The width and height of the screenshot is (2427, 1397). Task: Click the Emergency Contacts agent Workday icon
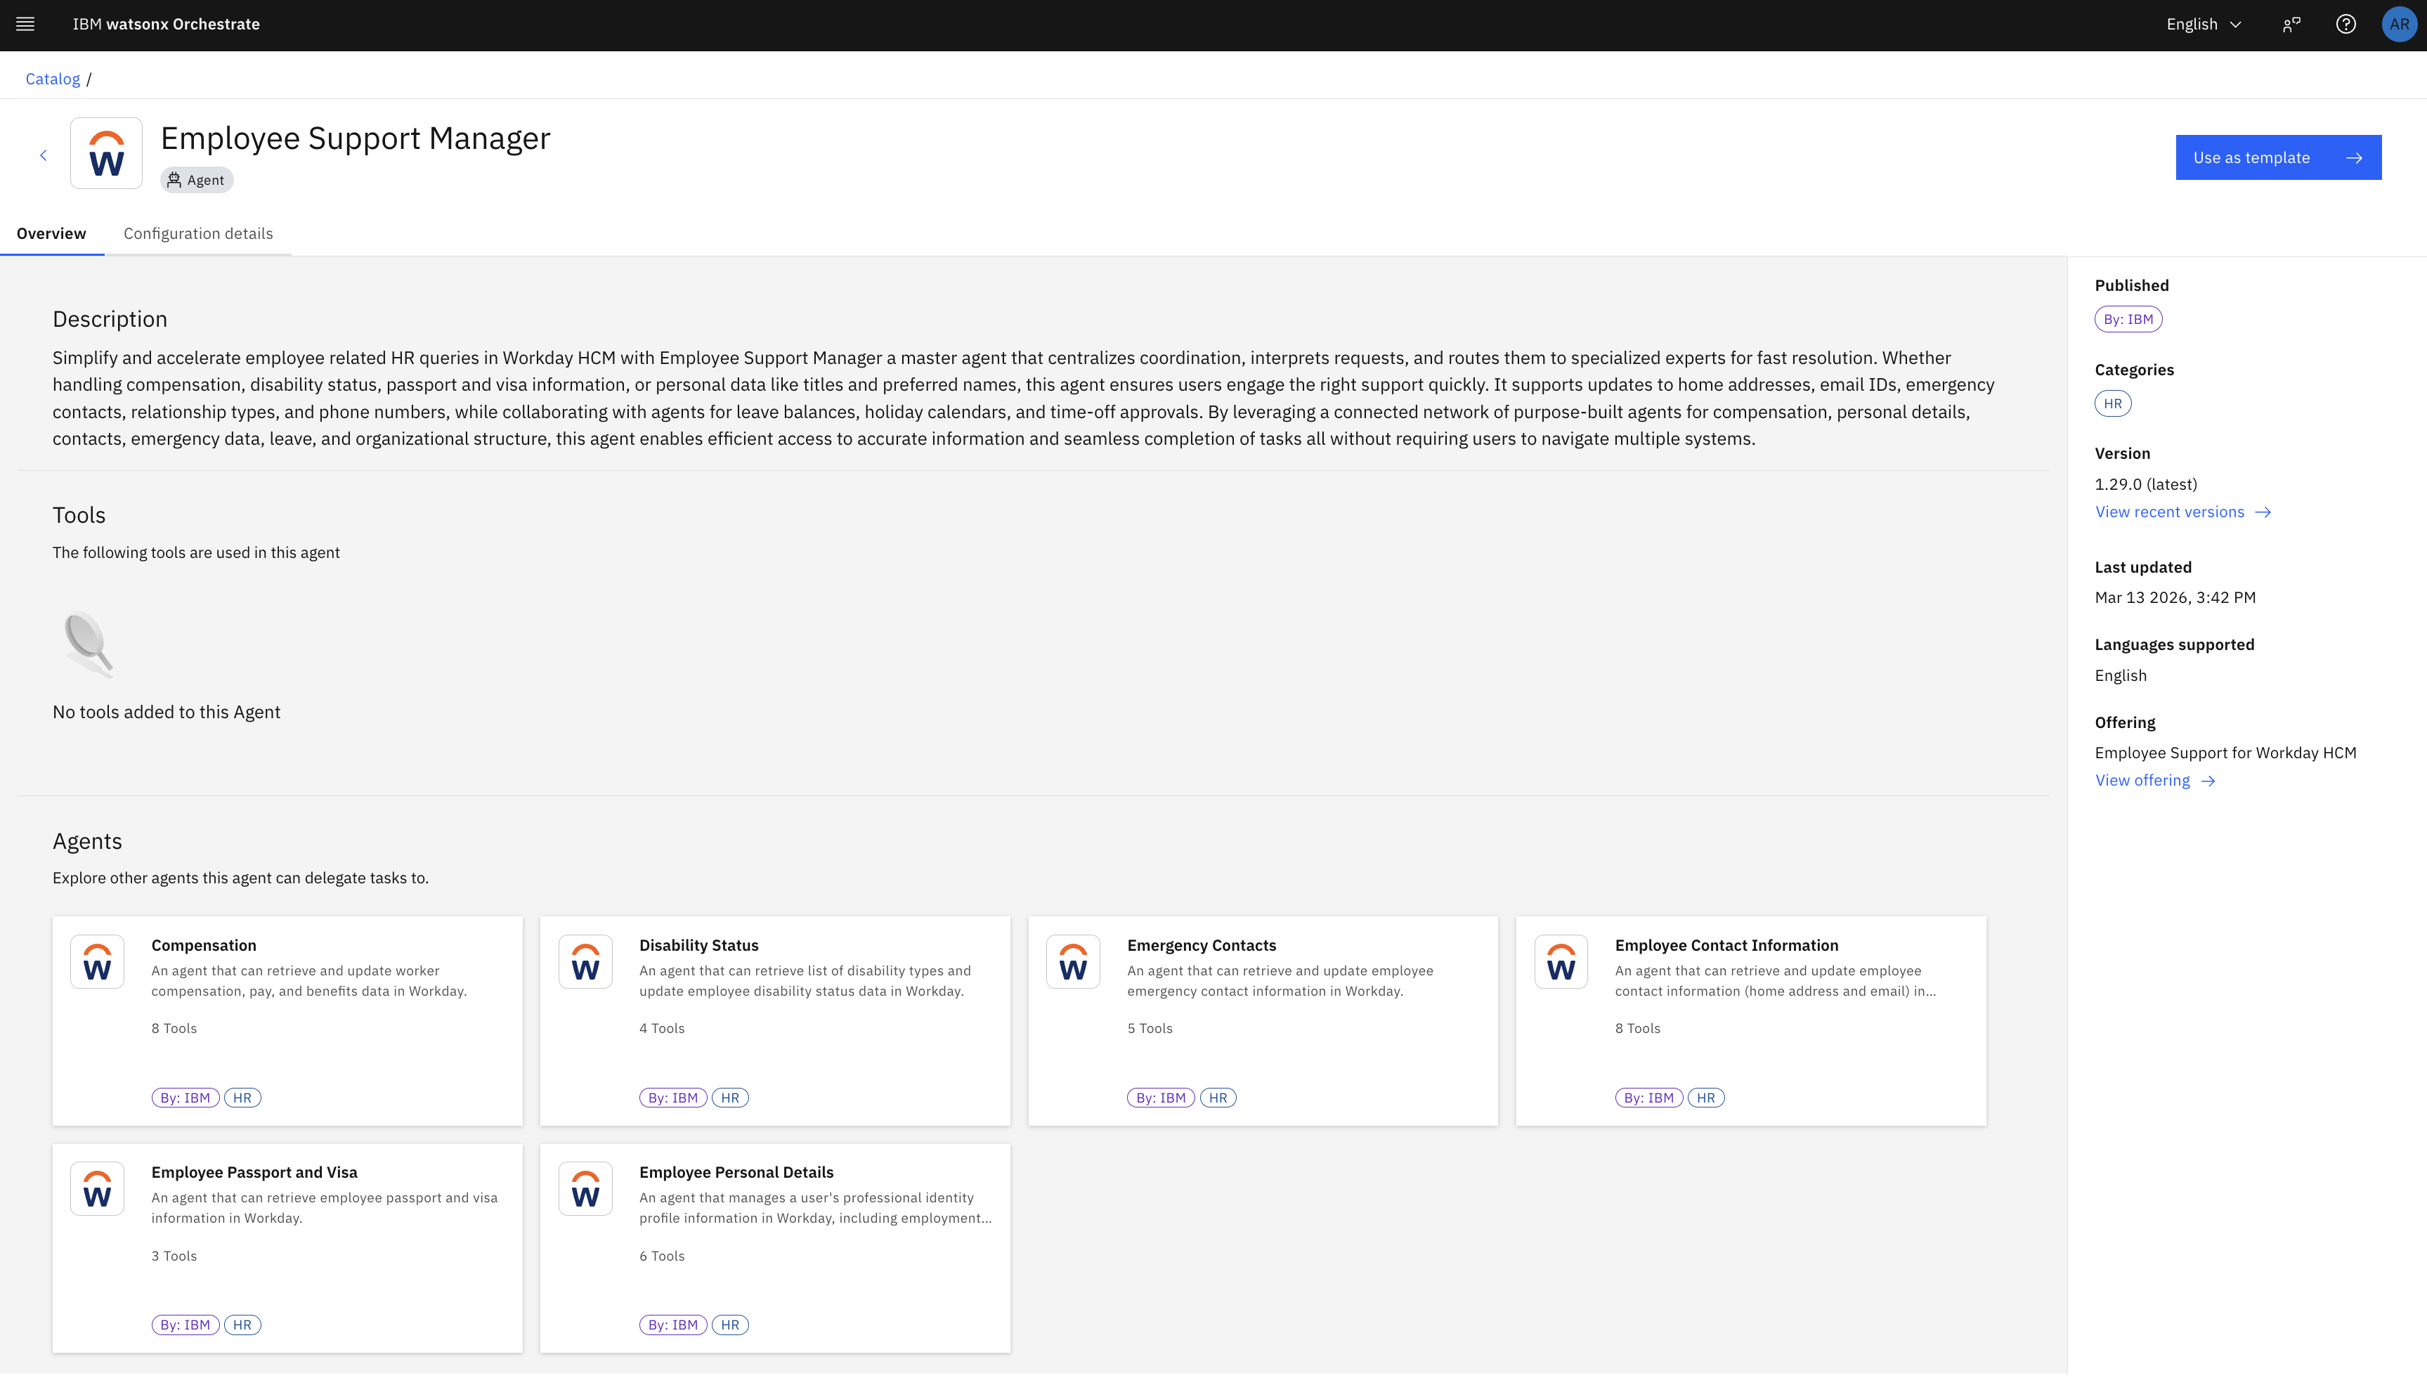(x=1072, y=961)
